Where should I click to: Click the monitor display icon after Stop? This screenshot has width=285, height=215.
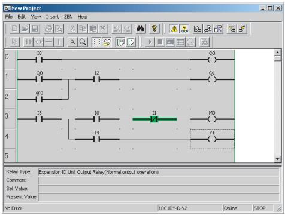tap(170, 42)
